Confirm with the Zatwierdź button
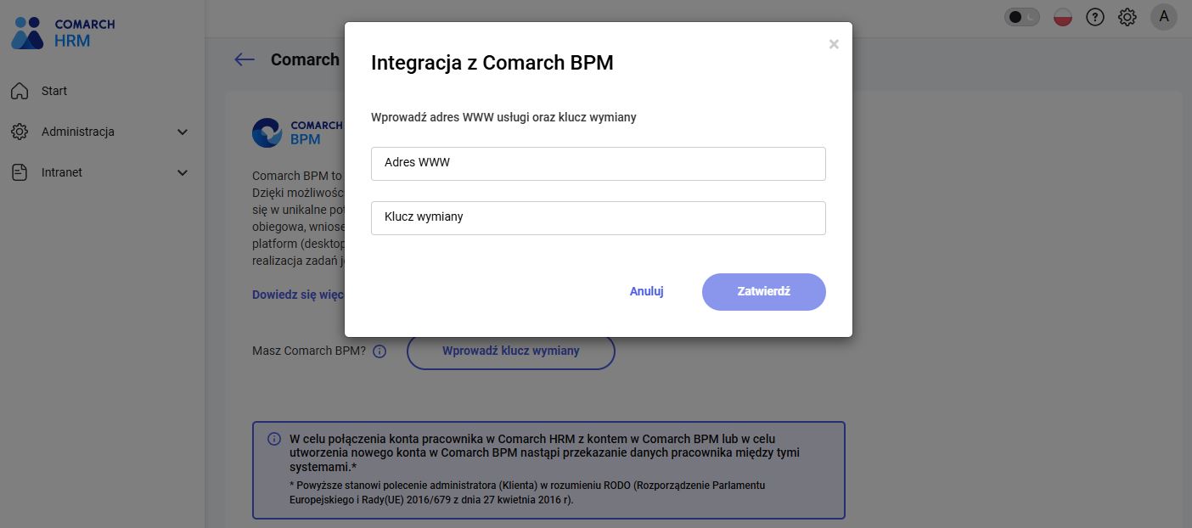Image resolution: width=1192 pixels, height=528 pixels. (x=764, y=292)
